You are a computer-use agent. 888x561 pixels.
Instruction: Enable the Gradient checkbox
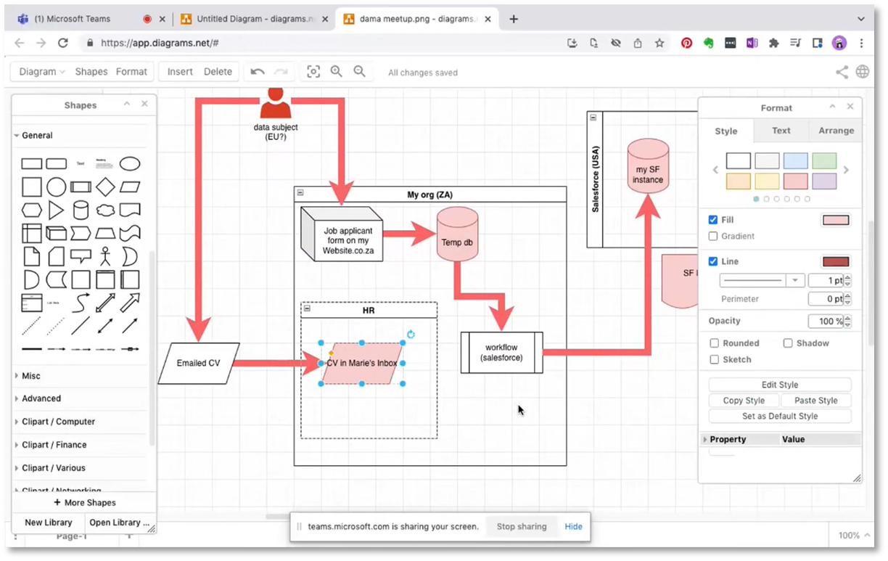point(713,236)
